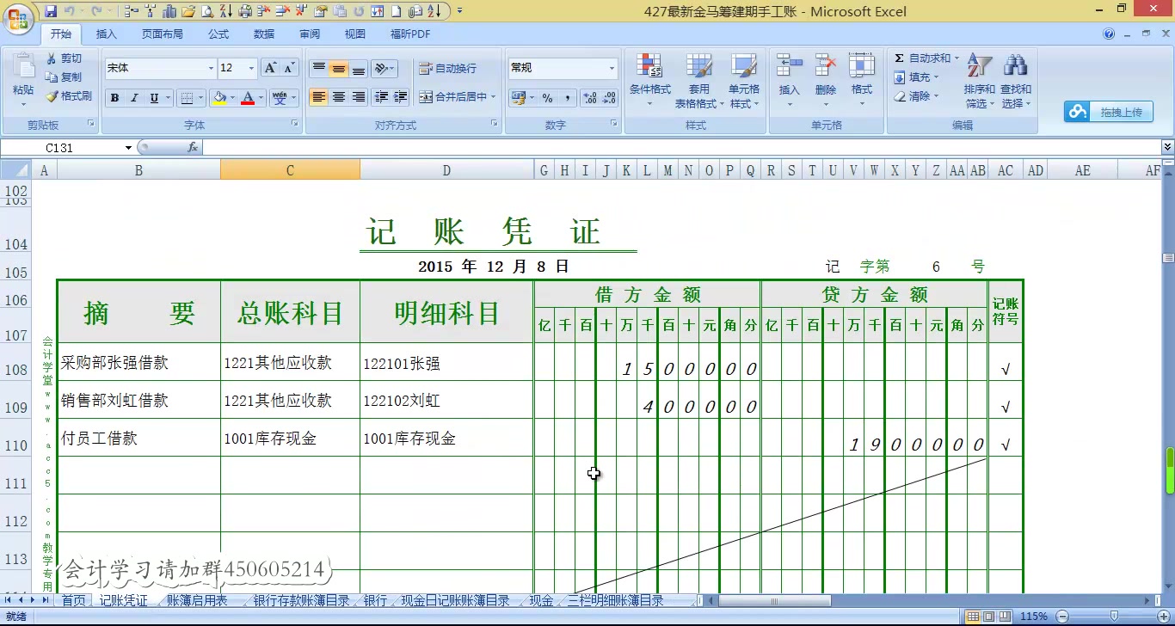
Task: Increase font size with large A
Action: pyautogui.click(x=270, y=68)
